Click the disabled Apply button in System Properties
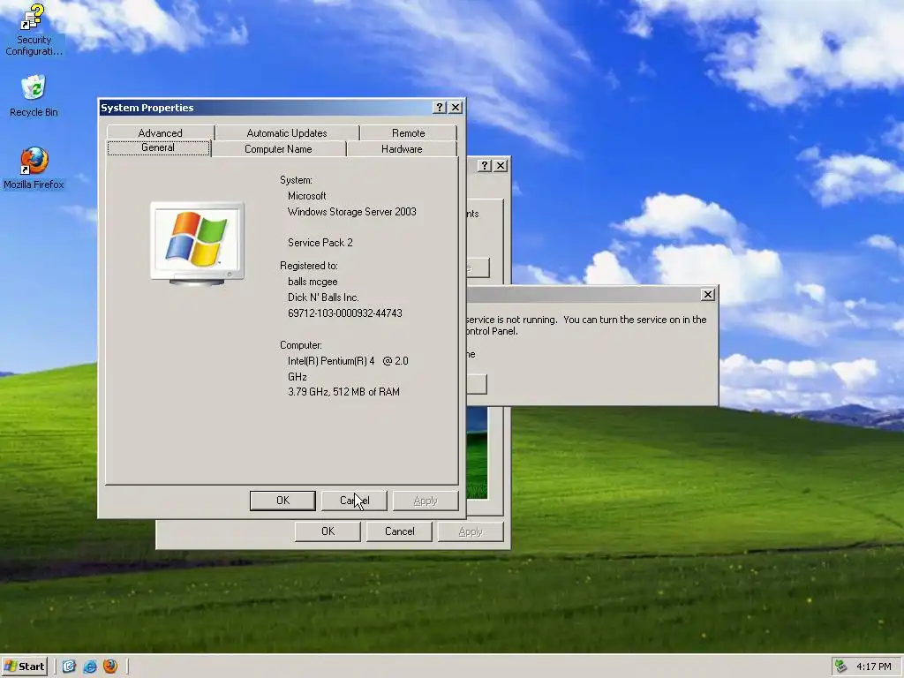Screen dimensions: 904x678 (x=426, y=501)
